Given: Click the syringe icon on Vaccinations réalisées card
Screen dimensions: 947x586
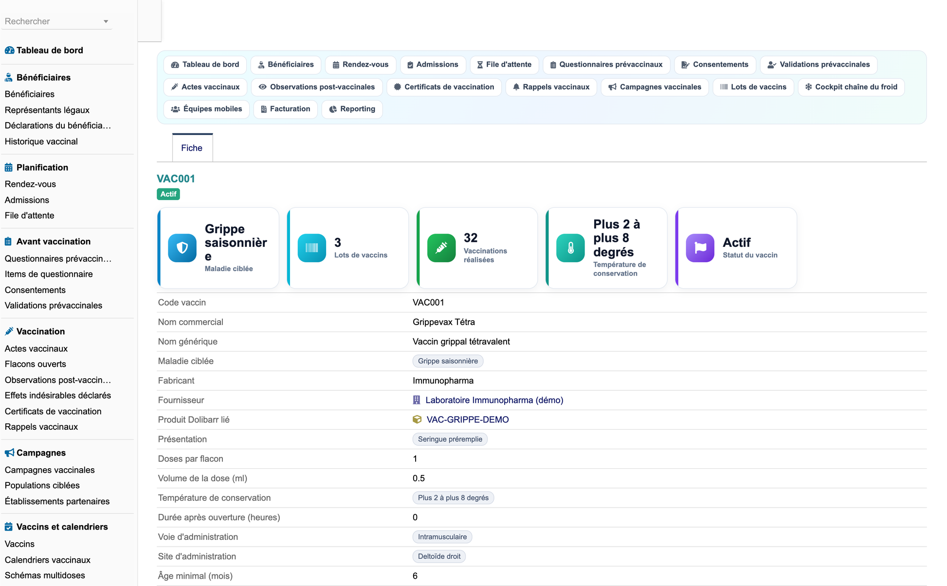Looking at the screenshot, I should point(441,248).
